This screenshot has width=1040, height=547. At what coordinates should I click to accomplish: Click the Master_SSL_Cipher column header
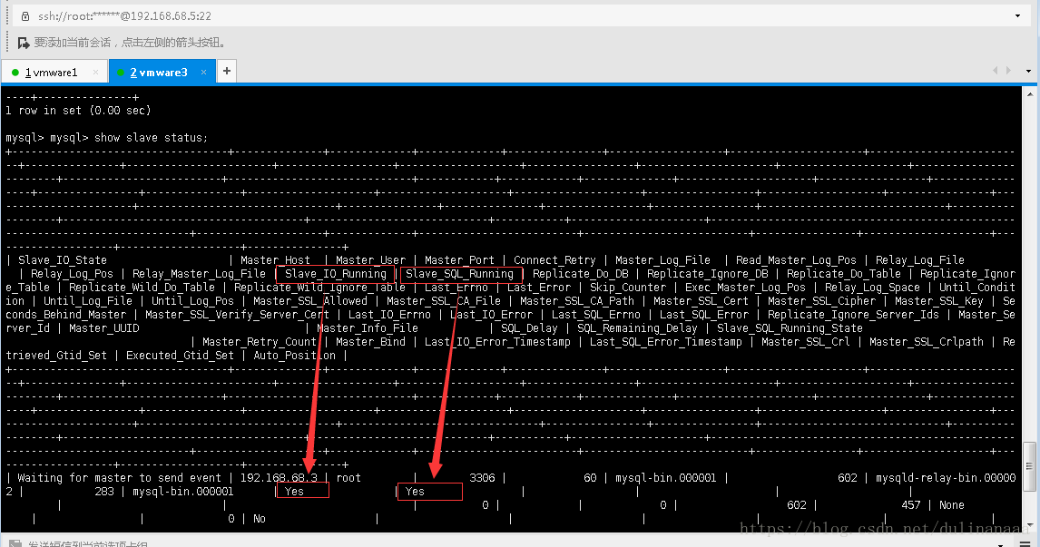(x=822, y=301)
